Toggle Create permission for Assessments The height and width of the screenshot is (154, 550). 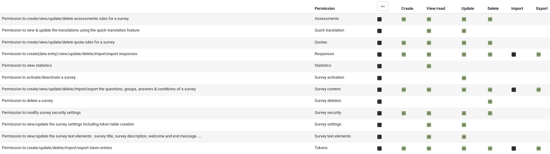pos(404,19)
